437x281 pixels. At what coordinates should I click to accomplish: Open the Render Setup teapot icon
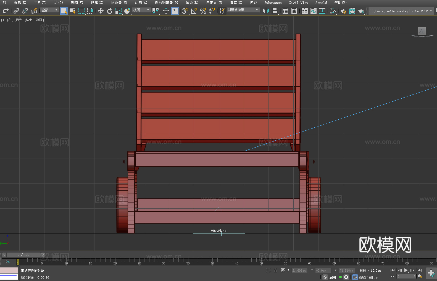(x=343, y=11)
